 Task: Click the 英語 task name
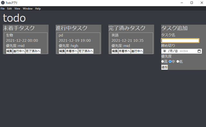tap(115, 35)
